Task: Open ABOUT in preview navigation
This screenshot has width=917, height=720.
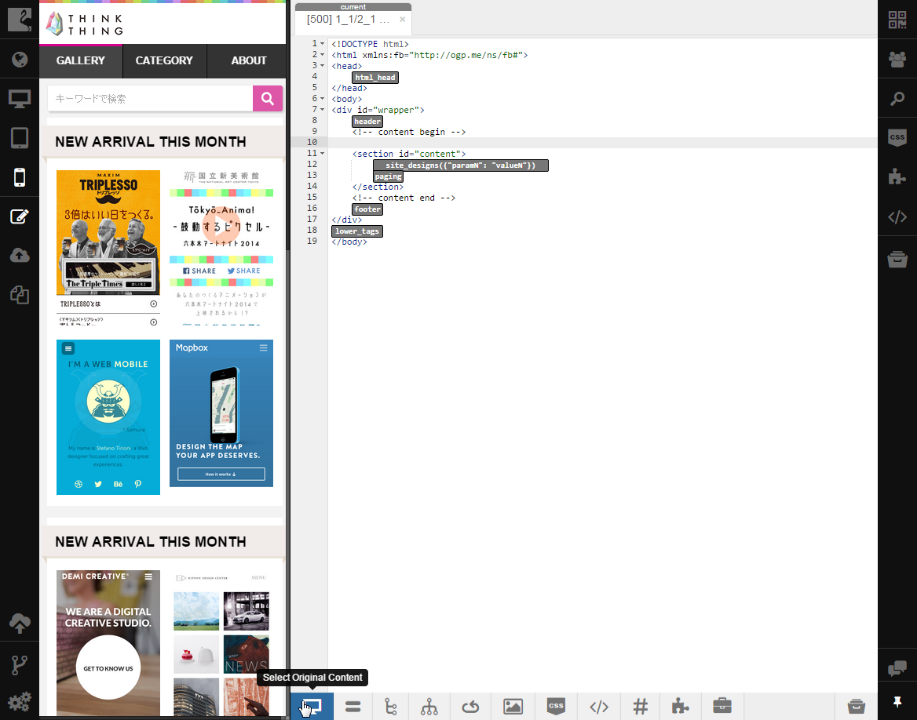Action: [x=249, y=60]
